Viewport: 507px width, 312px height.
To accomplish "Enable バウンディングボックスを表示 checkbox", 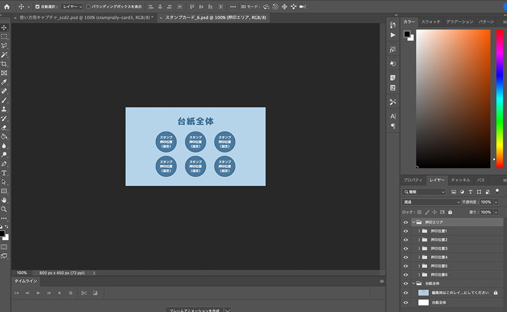I will click(x=87, y=6).
